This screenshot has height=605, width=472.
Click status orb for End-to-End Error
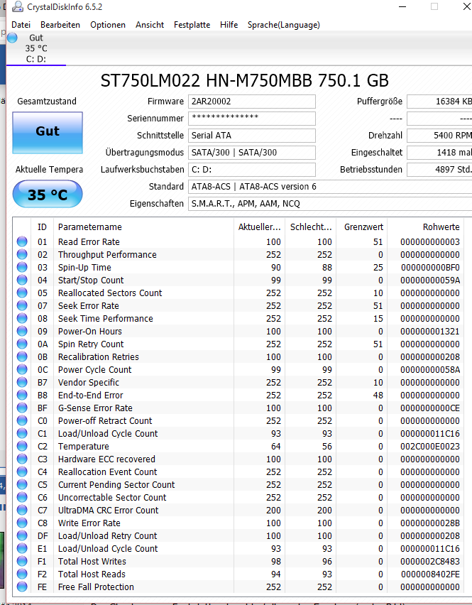pos(22,395)
